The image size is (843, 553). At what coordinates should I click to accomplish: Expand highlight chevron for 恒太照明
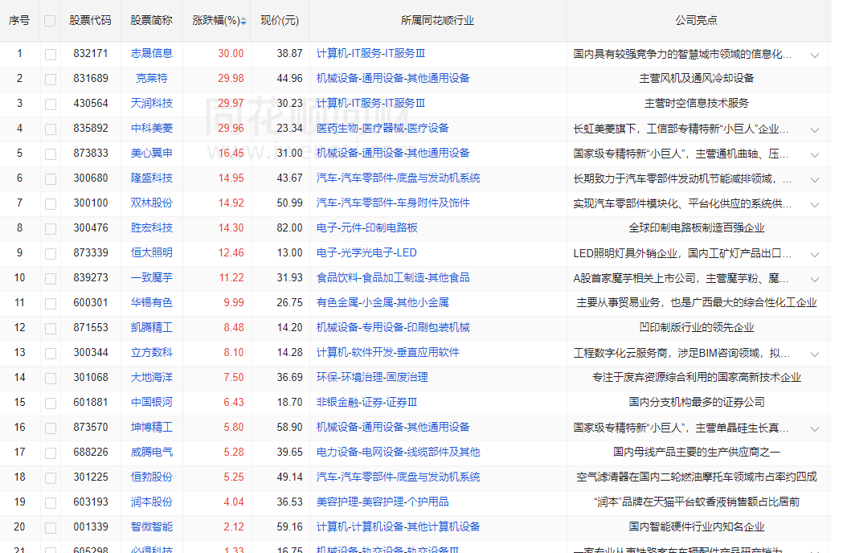click(815, 255)
